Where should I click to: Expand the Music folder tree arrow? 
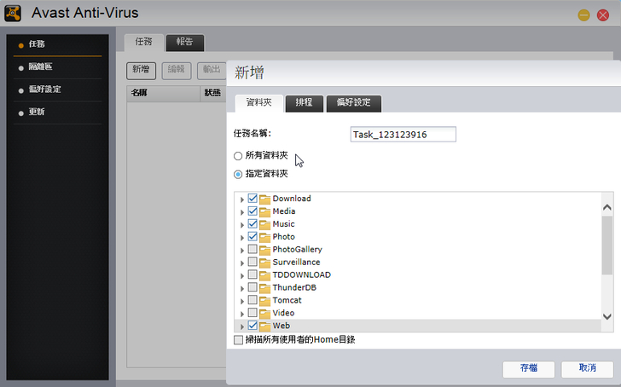[x=242, y=225]
